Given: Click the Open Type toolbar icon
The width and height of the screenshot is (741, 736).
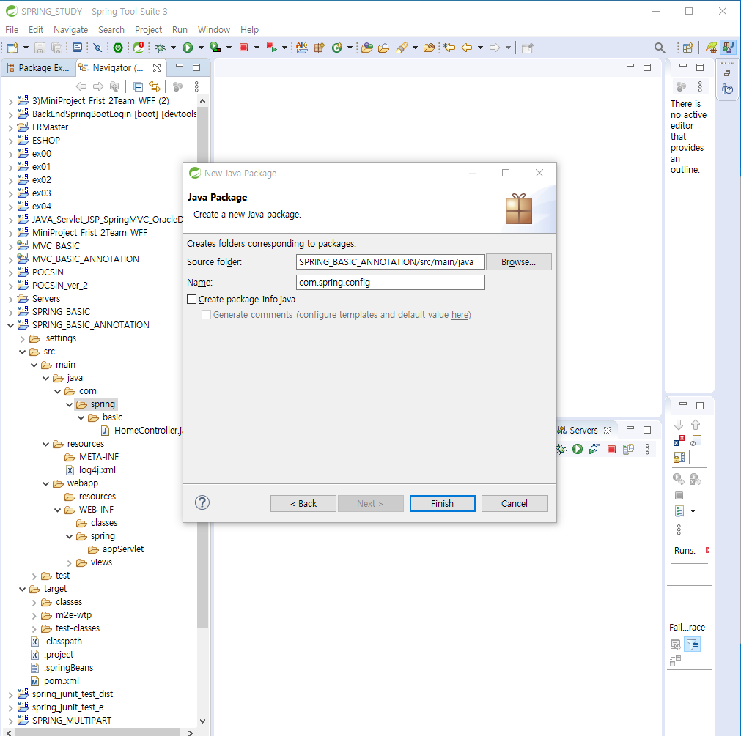Looking at the screenshot, I should click(x=367, y=48).
